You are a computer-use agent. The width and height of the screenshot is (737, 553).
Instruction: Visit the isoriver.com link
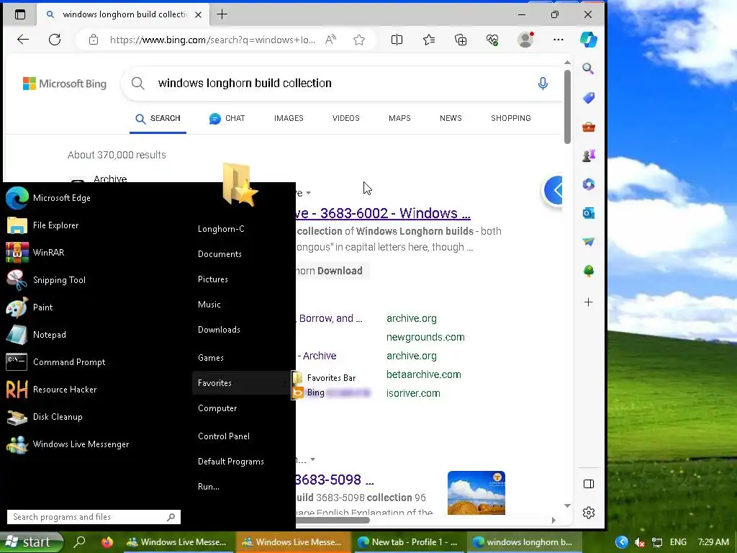pyautogui.click(x=413, y=393)
